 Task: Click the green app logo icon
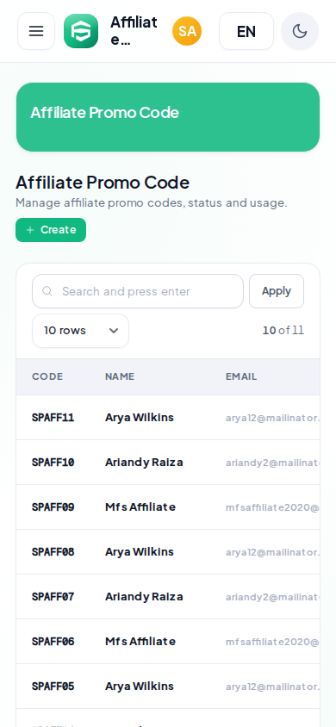81,31
